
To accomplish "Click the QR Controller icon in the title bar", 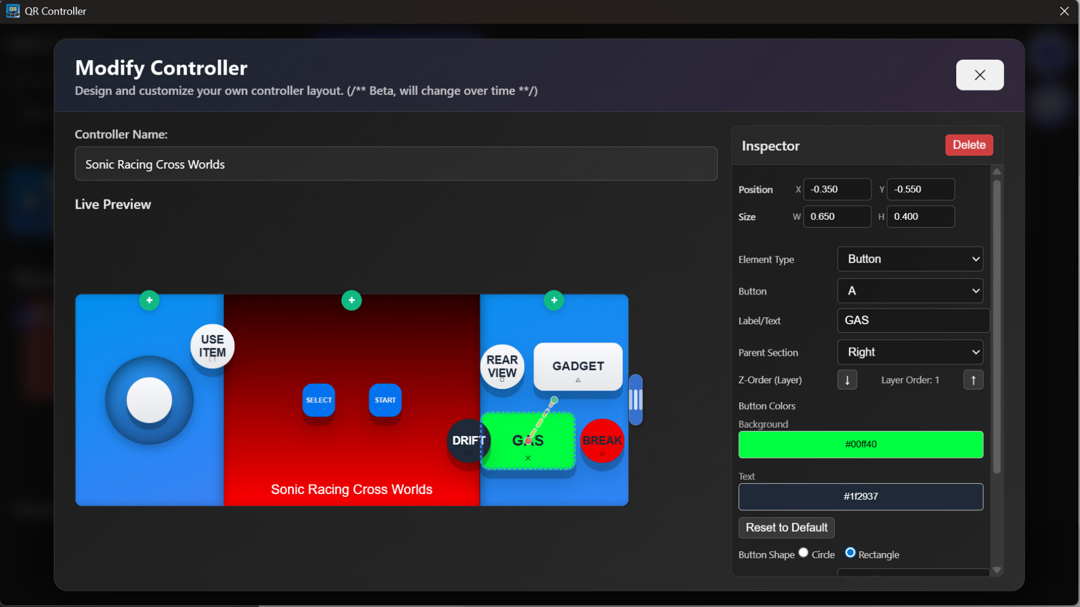I will tap(12, 11).
